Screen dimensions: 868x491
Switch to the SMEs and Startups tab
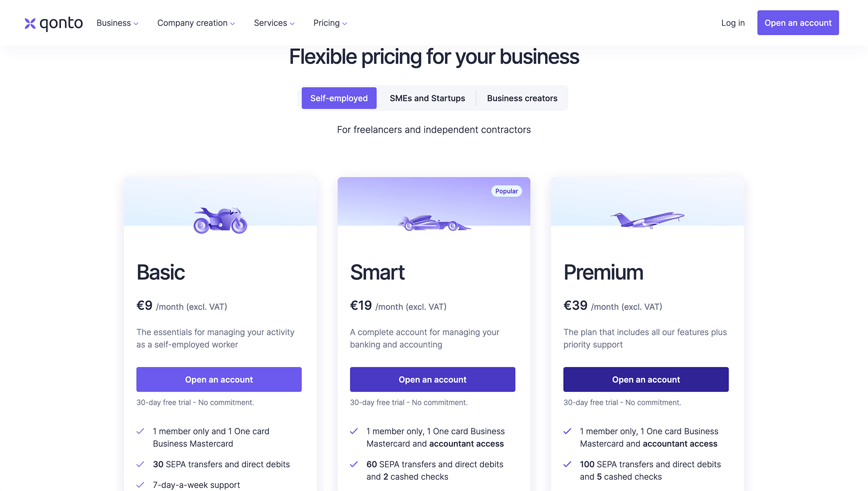click(x=427, y=98)
